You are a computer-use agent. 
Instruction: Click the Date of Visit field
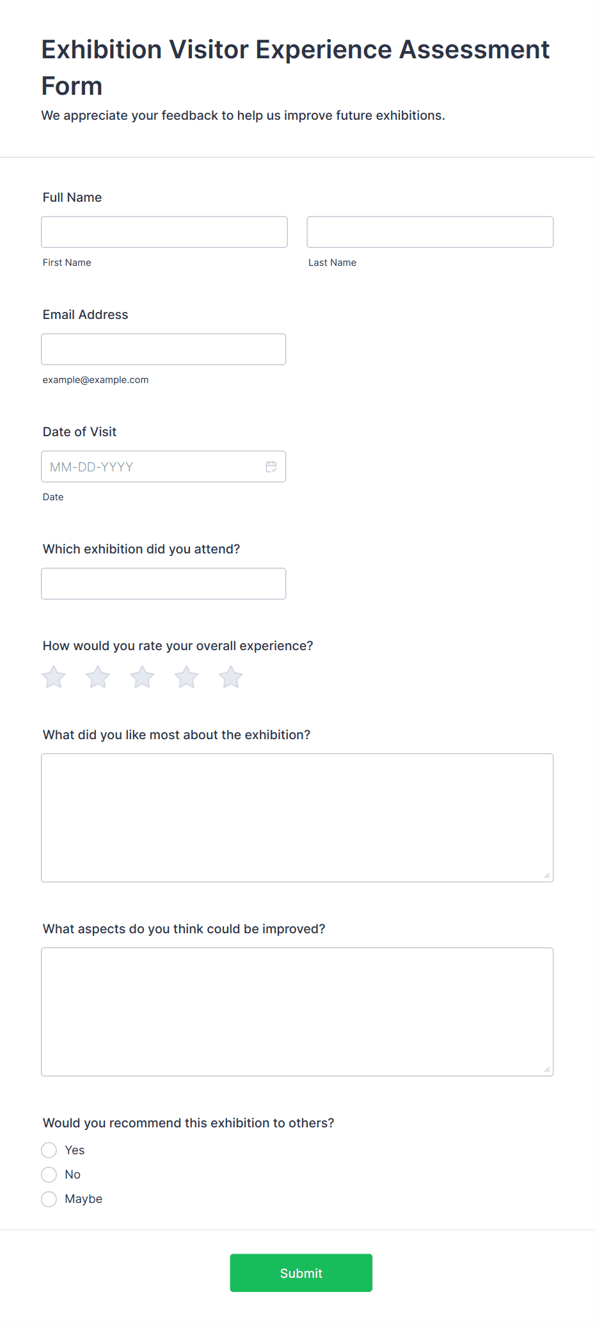(x=164, y=466)
